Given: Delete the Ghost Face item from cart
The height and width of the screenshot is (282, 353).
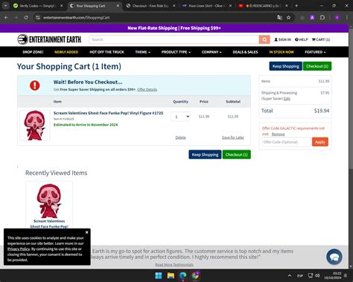Looking at the screenshot, I should pyautogui.click(x=180, y=138).
